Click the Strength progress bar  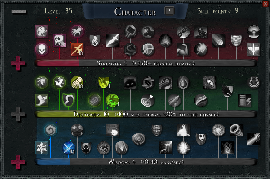146,63
